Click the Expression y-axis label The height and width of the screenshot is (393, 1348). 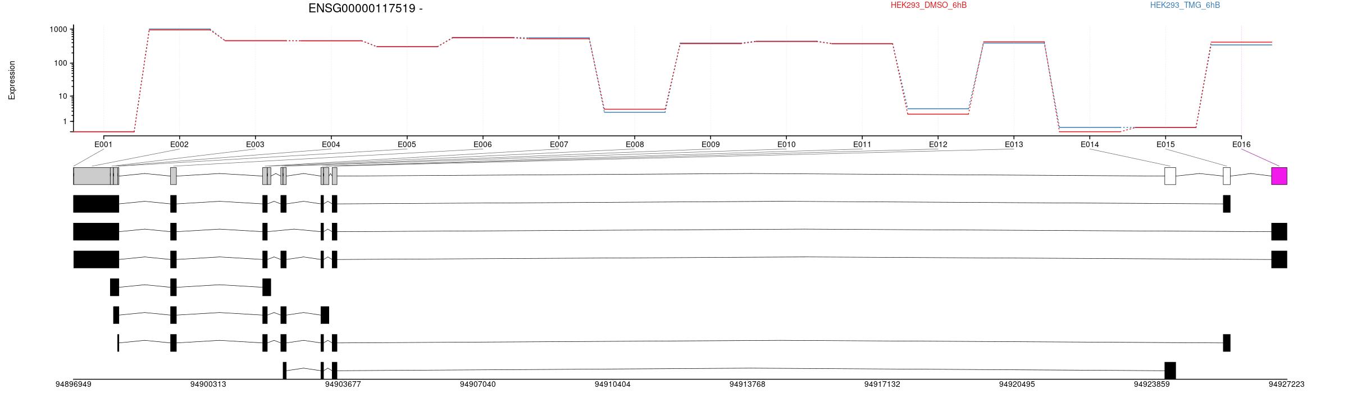coord(12,80)
